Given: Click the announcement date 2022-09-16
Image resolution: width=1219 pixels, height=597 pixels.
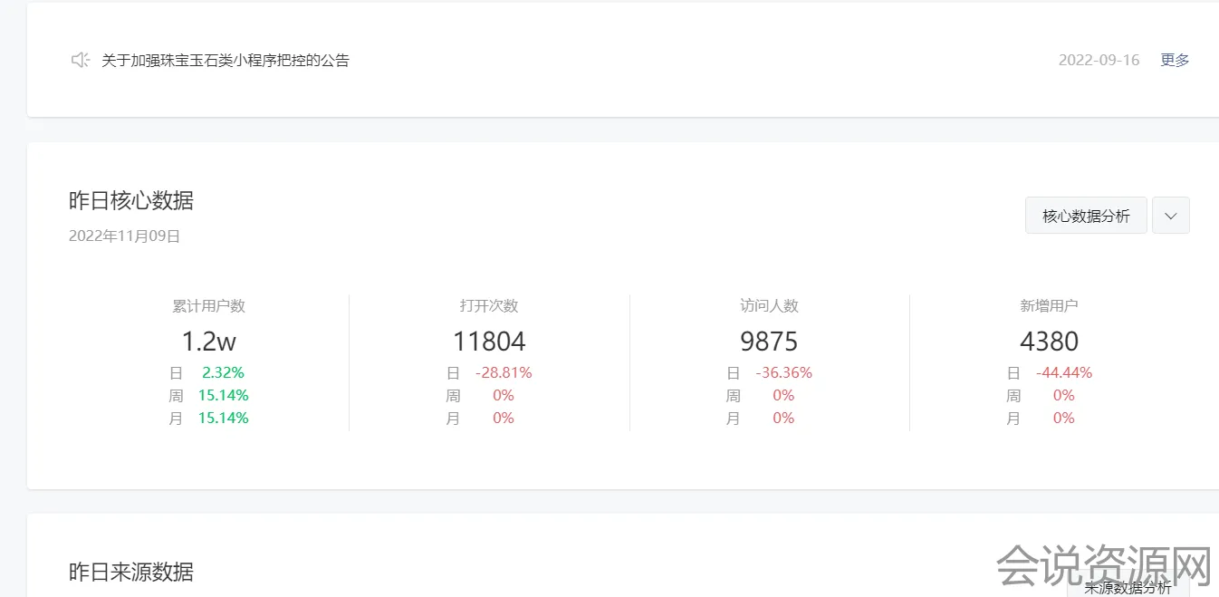Looking at the screenshot, I should pyautogui.click(x=1099, y=60).
